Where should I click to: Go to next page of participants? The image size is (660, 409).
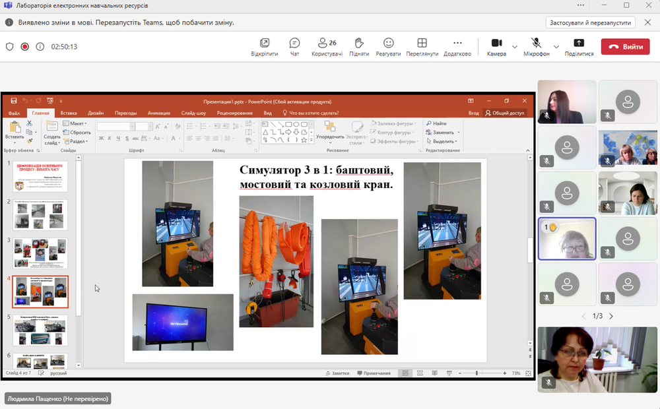[611, 316]
